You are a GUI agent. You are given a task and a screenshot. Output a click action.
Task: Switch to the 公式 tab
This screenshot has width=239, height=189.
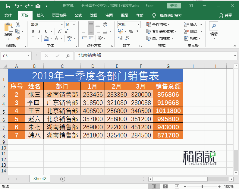pyautogui.click(x=78, y=15)
